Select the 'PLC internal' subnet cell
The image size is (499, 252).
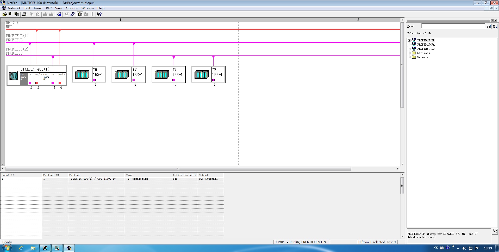(211, 179)
